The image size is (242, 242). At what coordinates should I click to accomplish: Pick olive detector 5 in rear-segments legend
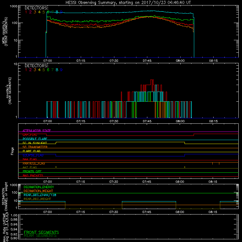(44, 70)
